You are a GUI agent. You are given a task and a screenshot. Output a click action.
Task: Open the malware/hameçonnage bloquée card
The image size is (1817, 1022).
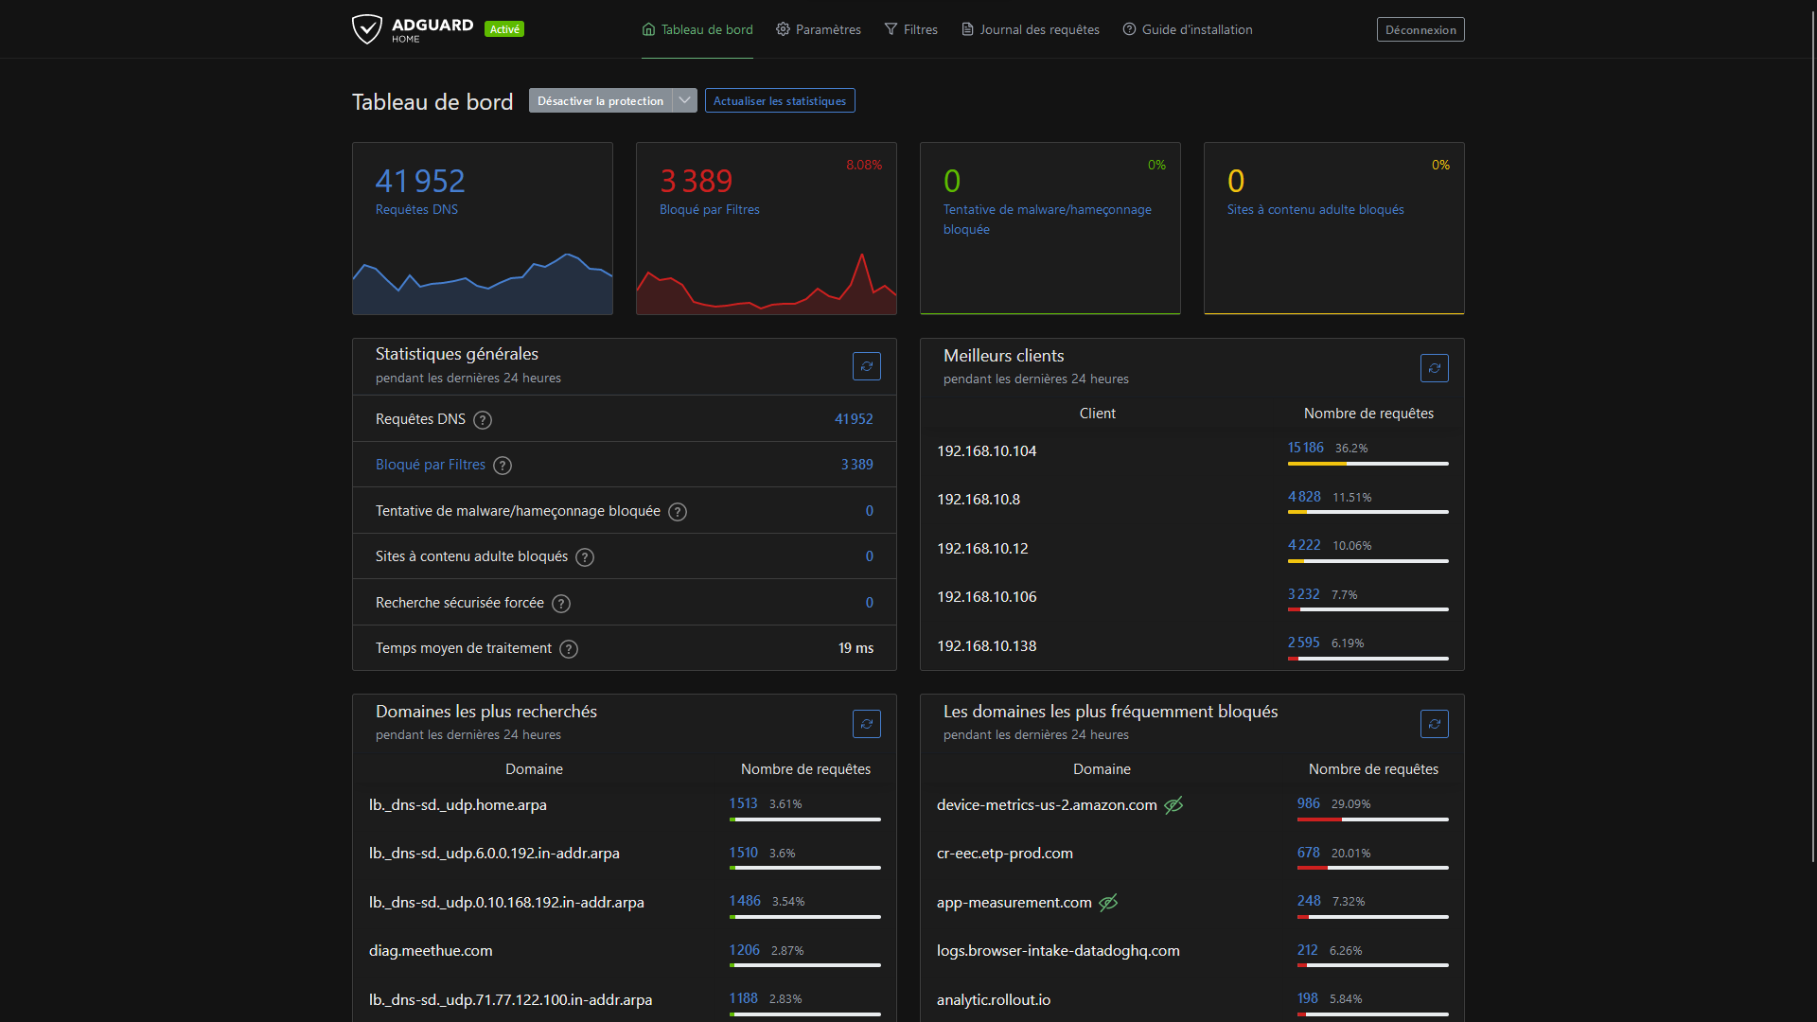coord(1050,228)
